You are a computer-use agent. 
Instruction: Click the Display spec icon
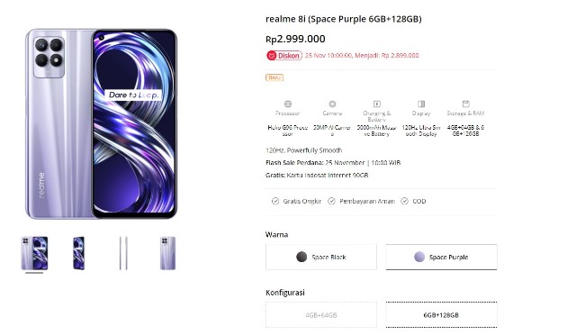click(421, 104)
